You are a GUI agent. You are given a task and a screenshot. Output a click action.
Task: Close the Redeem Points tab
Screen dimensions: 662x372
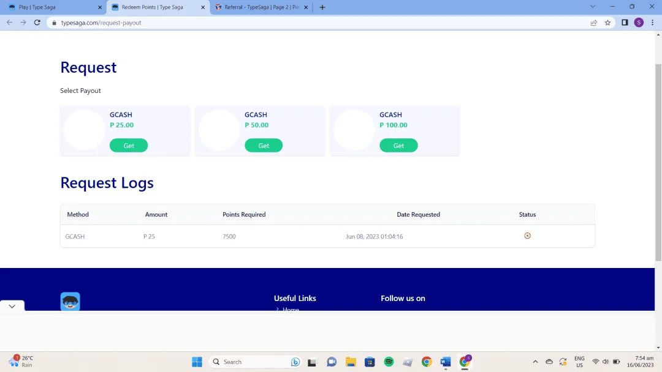click(x=203, y=7)
